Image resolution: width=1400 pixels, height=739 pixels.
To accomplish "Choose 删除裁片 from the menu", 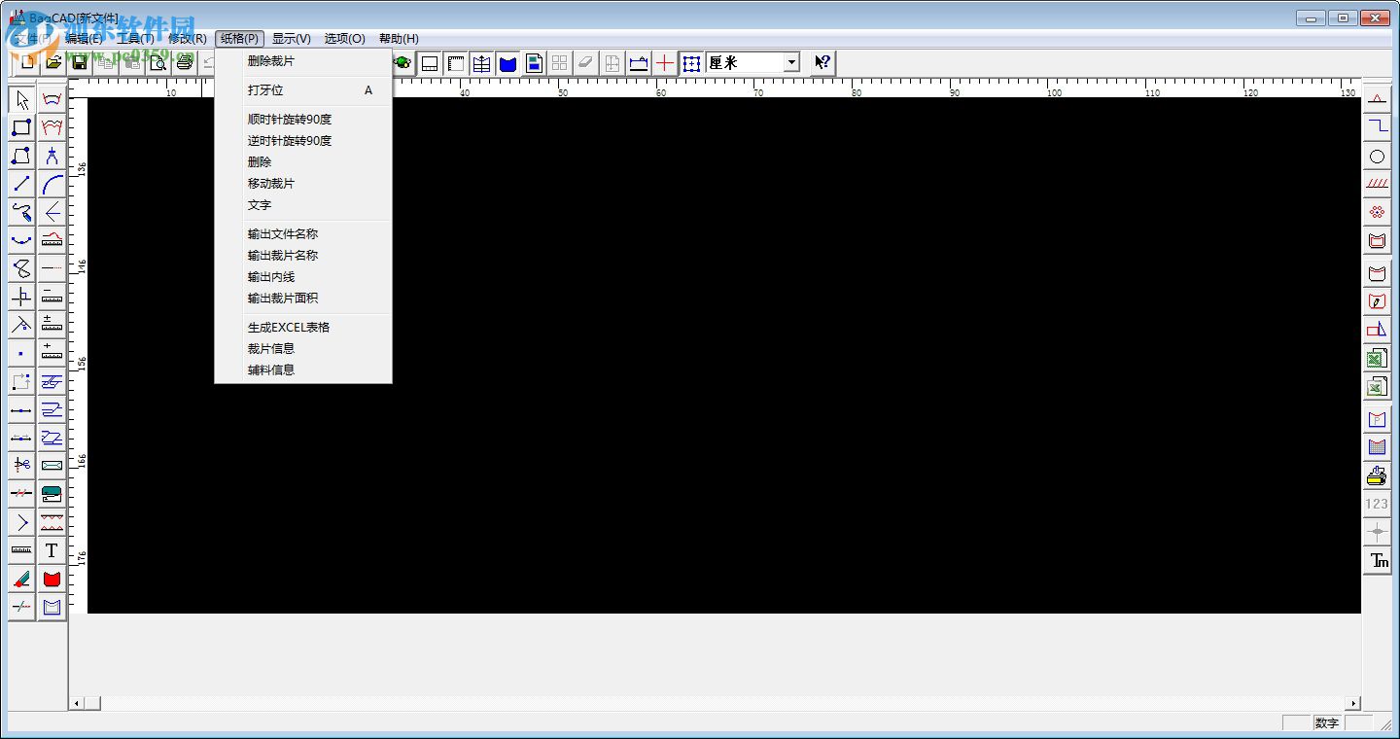I will point(303,61).
